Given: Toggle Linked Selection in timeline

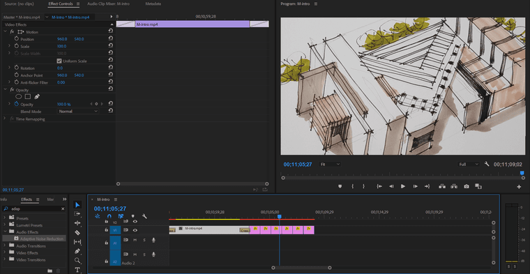Looking at the screenshot, I should click(x=121, y=216).
